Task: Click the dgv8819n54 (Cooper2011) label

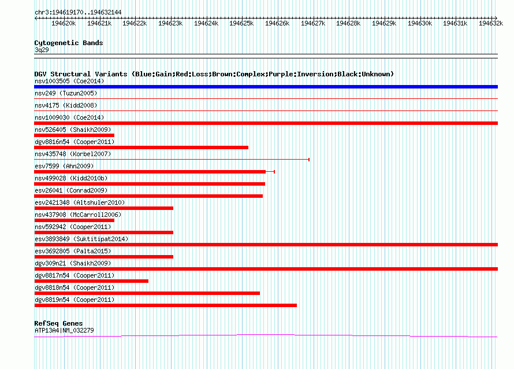Action: pos(75,300)
